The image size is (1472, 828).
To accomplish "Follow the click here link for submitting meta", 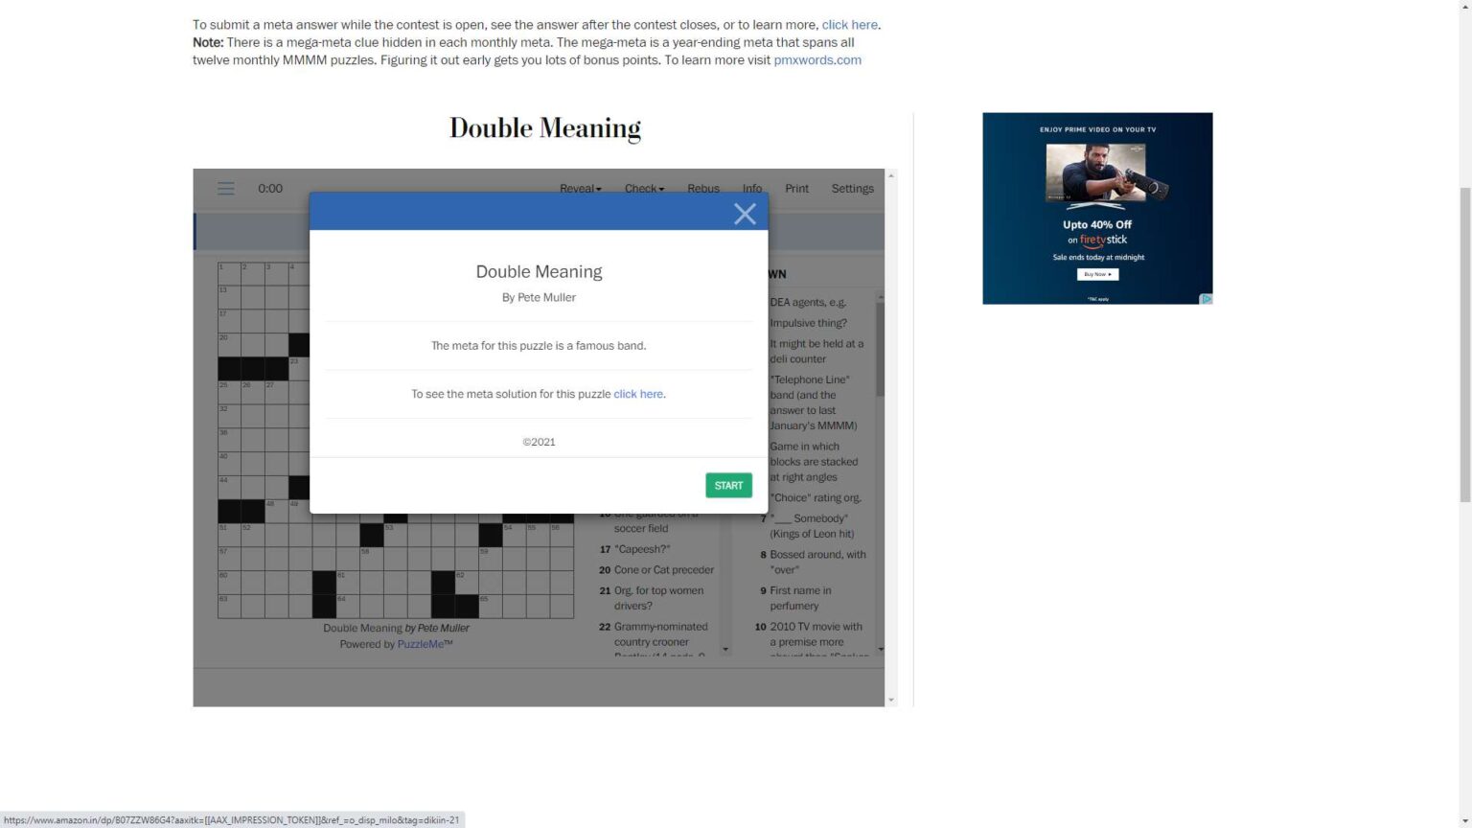I will point(849,25).
